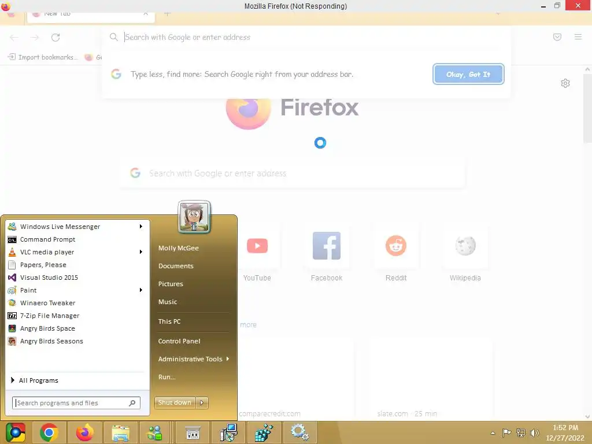Close the New Tab tab
The image size is (592, 444).
[x=146, y=14]
